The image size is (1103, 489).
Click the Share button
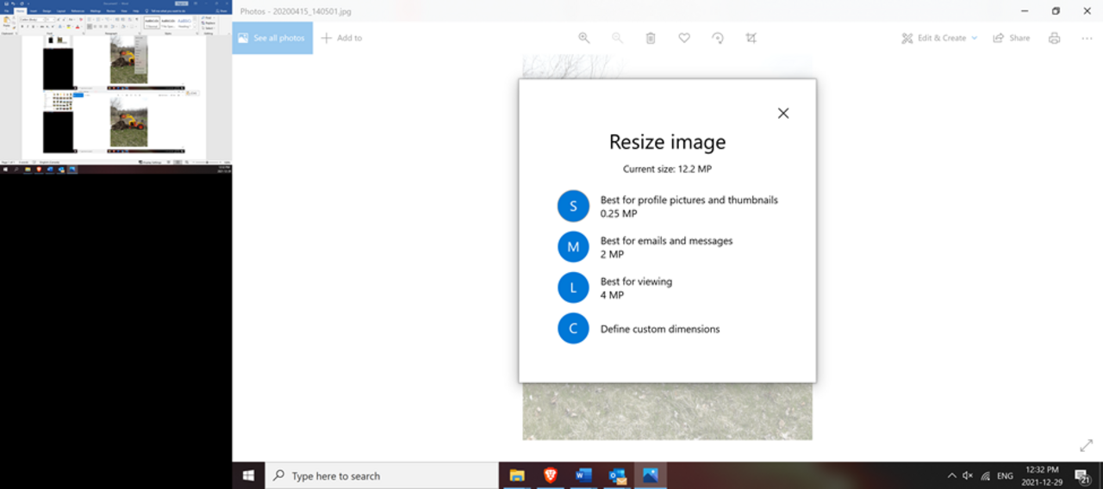[x=1012, y=38]
